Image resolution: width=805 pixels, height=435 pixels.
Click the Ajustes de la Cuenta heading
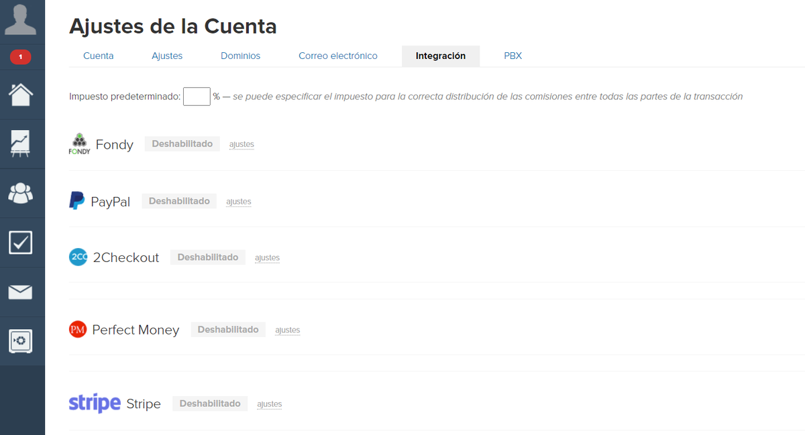[x=173, y=25]
